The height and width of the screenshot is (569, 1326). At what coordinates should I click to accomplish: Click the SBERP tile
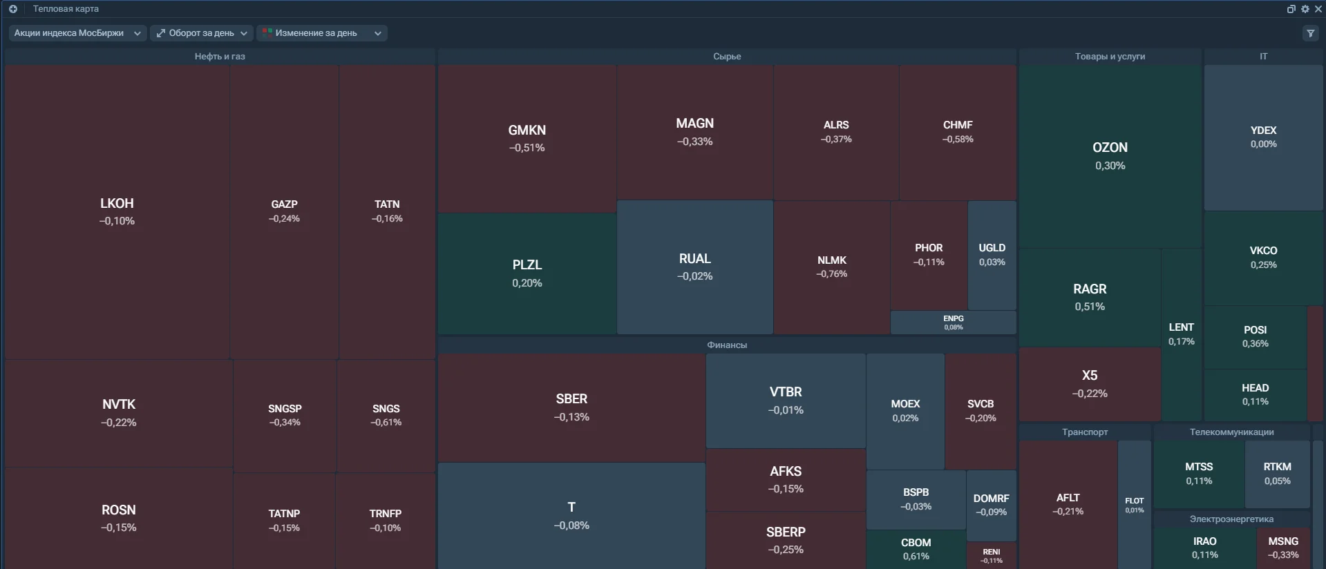tap(786, 541)
